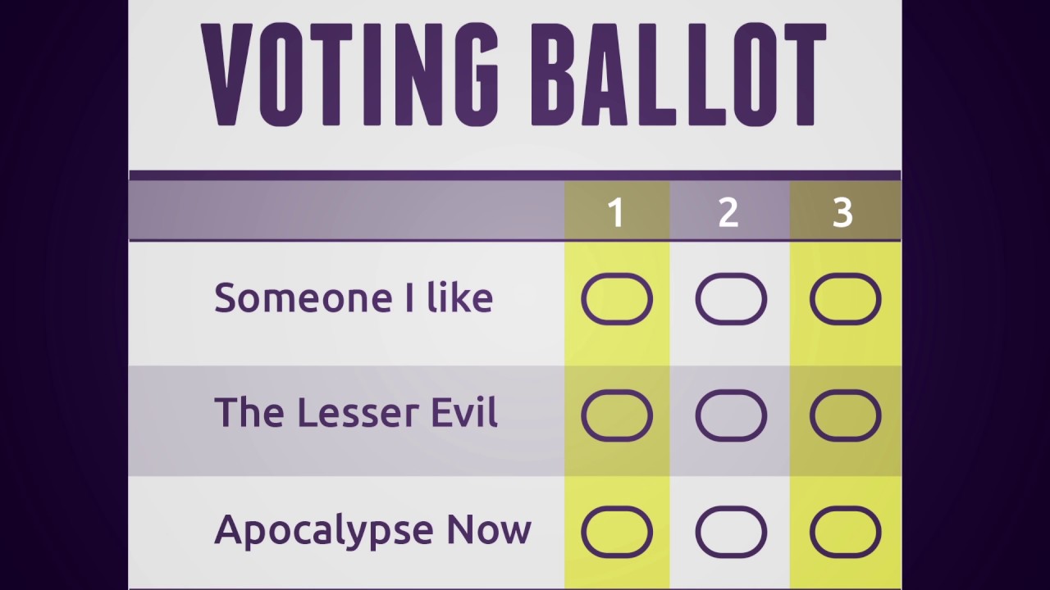Fill rank 2 oval for The Lesser Evil
Image resolution: width=1050 pixels, height=590 pixels.
[x=731, y=415]
